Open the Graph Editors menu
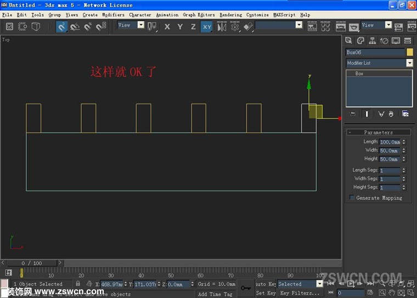This screenshot has width=417, height=298. click(199, 15)
